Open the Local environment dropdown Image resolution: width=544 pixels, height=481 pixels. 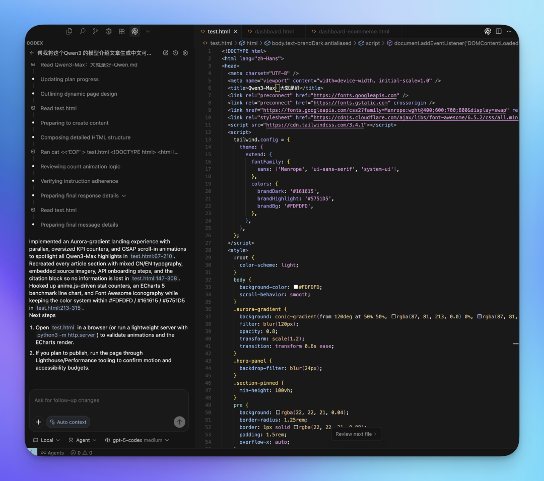pos(46,440)
